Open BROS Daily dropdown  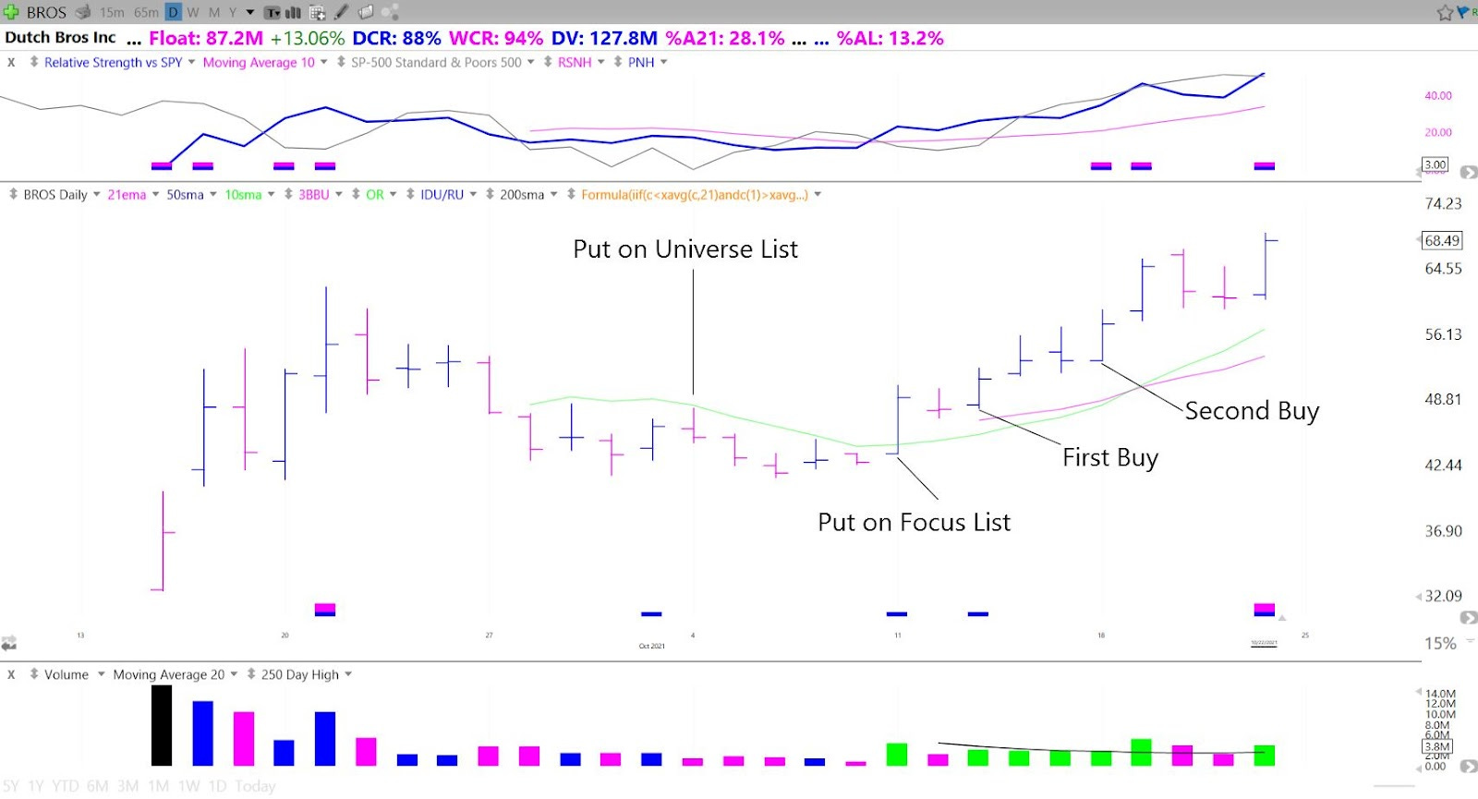coord(96,194)
